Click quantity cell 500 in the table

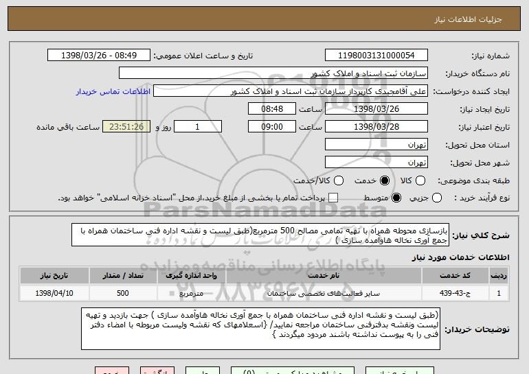click(x=123, y=293)
